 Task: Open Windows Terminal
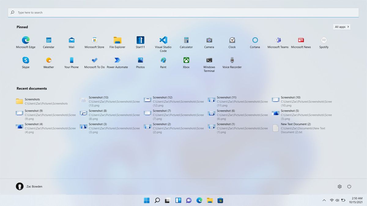(209, 60)
